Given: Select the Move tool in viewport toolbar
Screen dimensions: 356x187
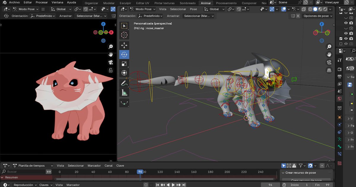Looking at the screenshot, I should [x=124, y=45].
